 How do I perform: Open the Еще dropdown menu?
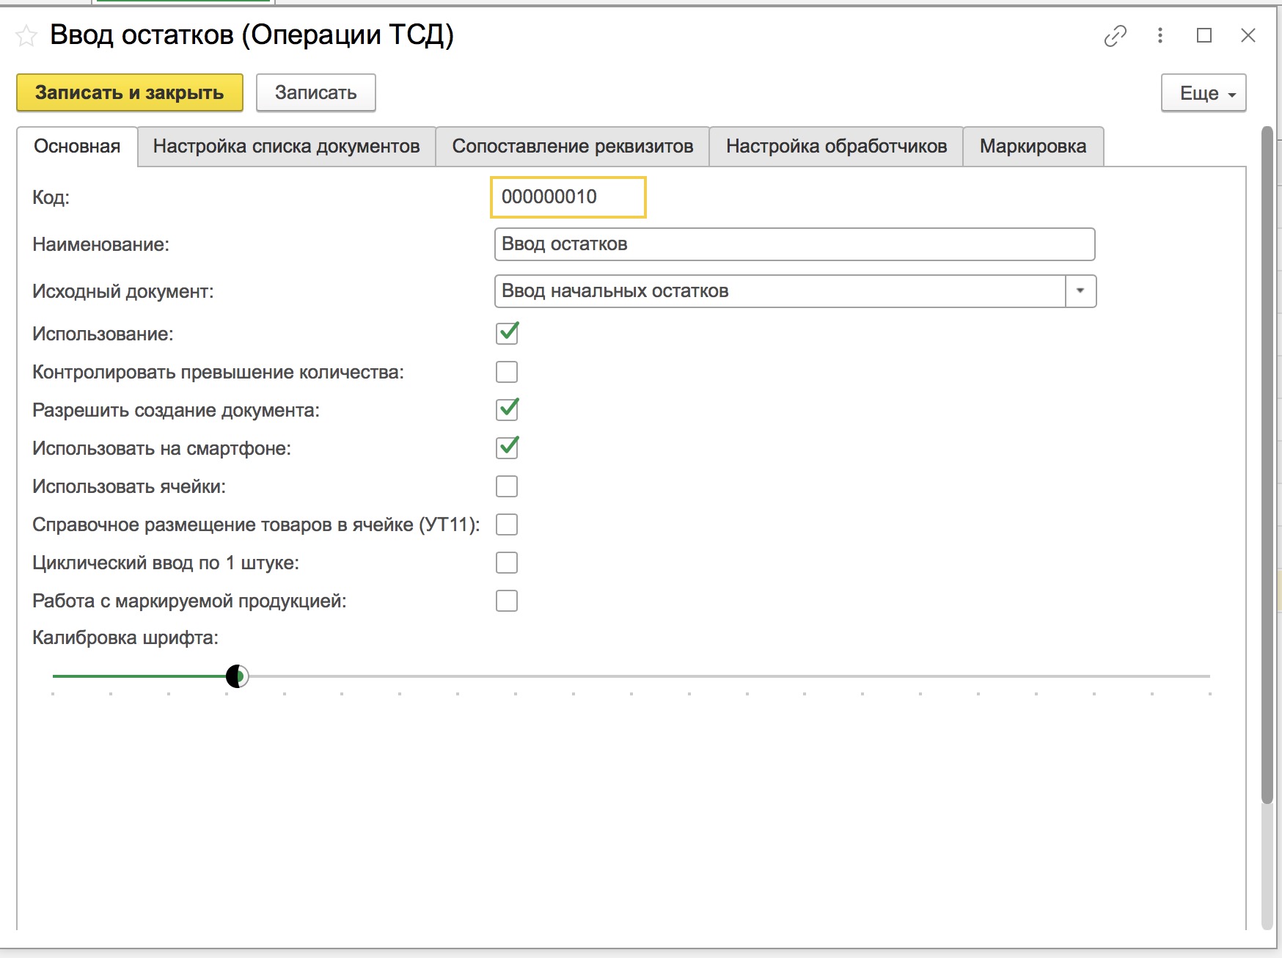click(1204, 93)
